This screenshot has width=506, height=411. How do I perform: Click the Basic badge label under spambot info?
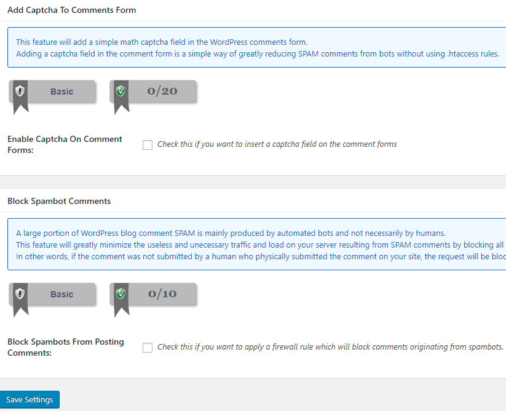coord(61,294)
